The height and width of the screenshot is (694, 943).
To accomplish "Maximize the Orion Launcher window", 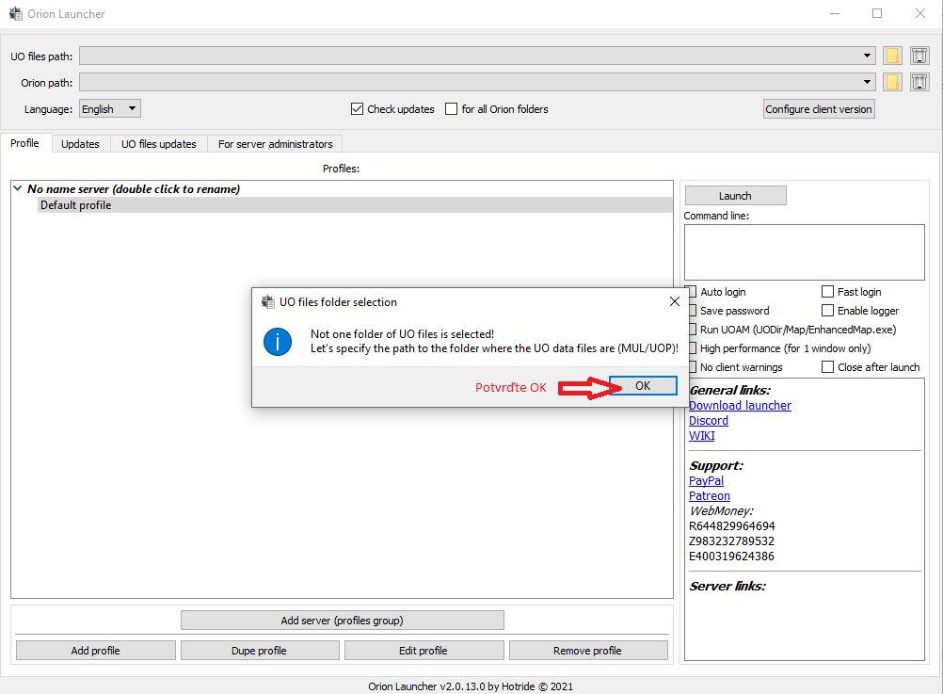I will 877,13.
